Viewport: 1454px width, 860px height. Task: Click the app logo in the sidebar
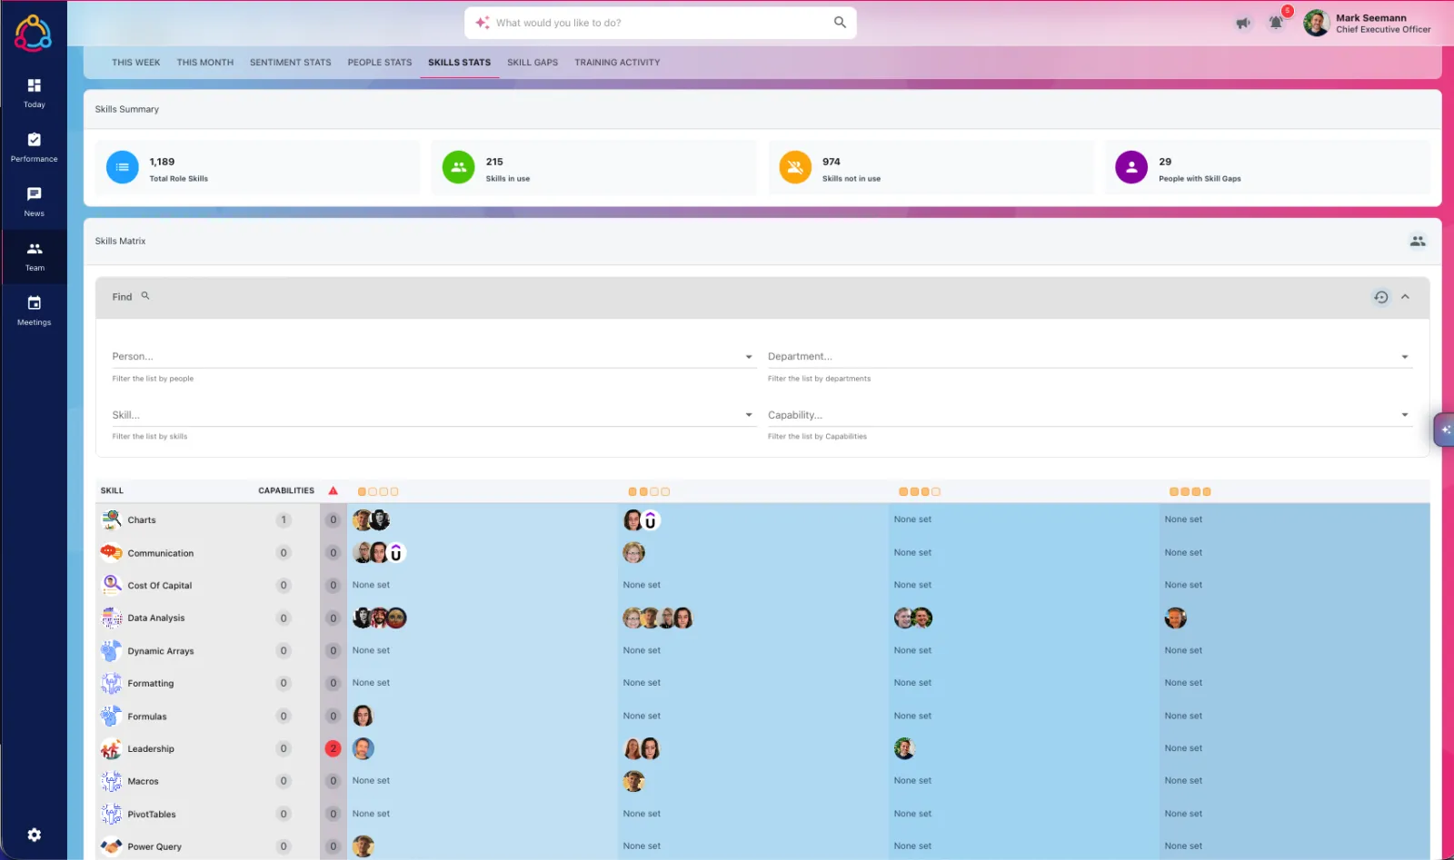33,33
